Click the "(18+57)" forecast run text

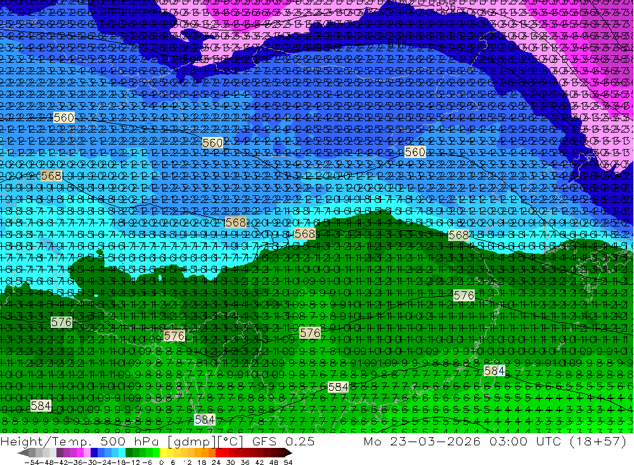point(598,441)
